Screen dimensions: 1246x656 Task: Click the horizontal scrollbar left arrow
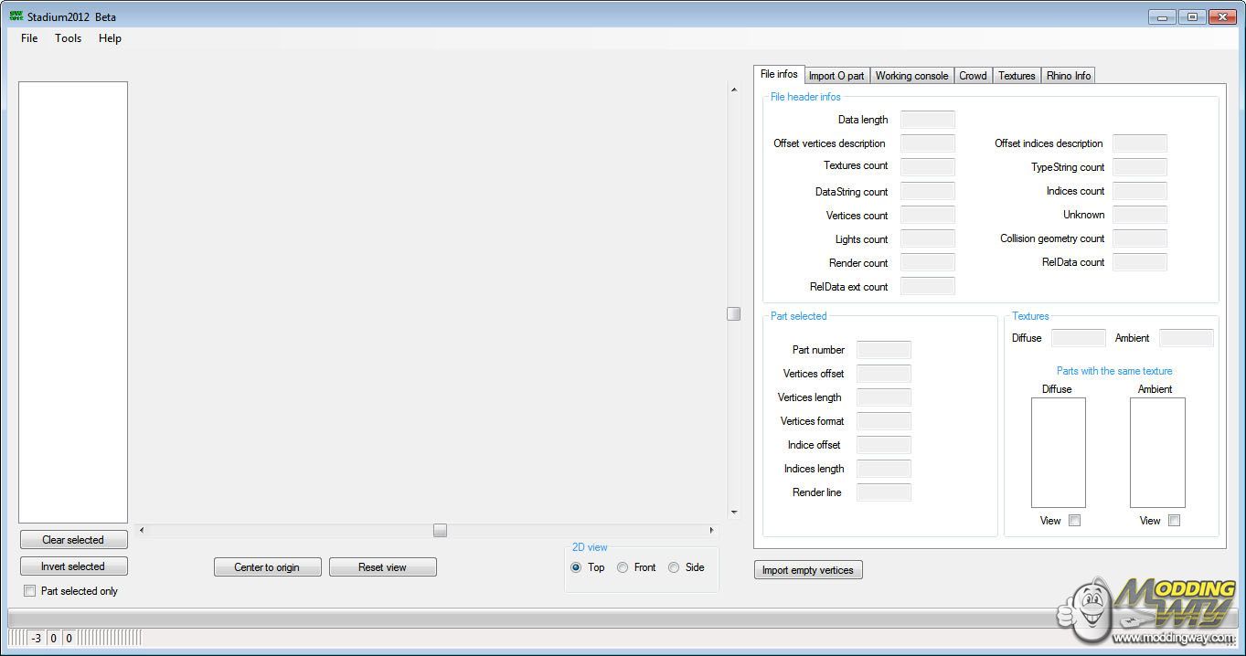(x=141, y=530)
